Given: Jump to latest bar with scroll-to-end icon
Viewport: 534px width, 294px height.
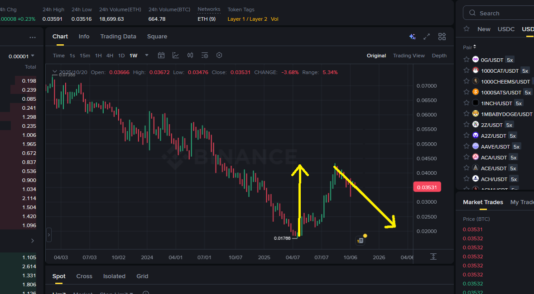Looking at the screenshot, I should (433, 257).
